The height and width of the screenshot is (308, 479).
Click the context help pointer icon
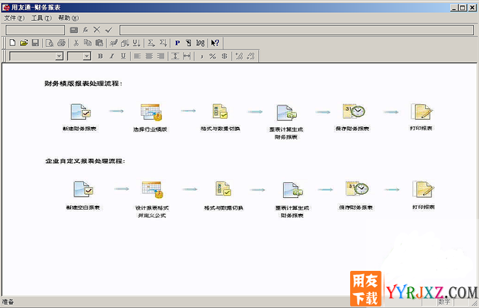pos(215,43)
